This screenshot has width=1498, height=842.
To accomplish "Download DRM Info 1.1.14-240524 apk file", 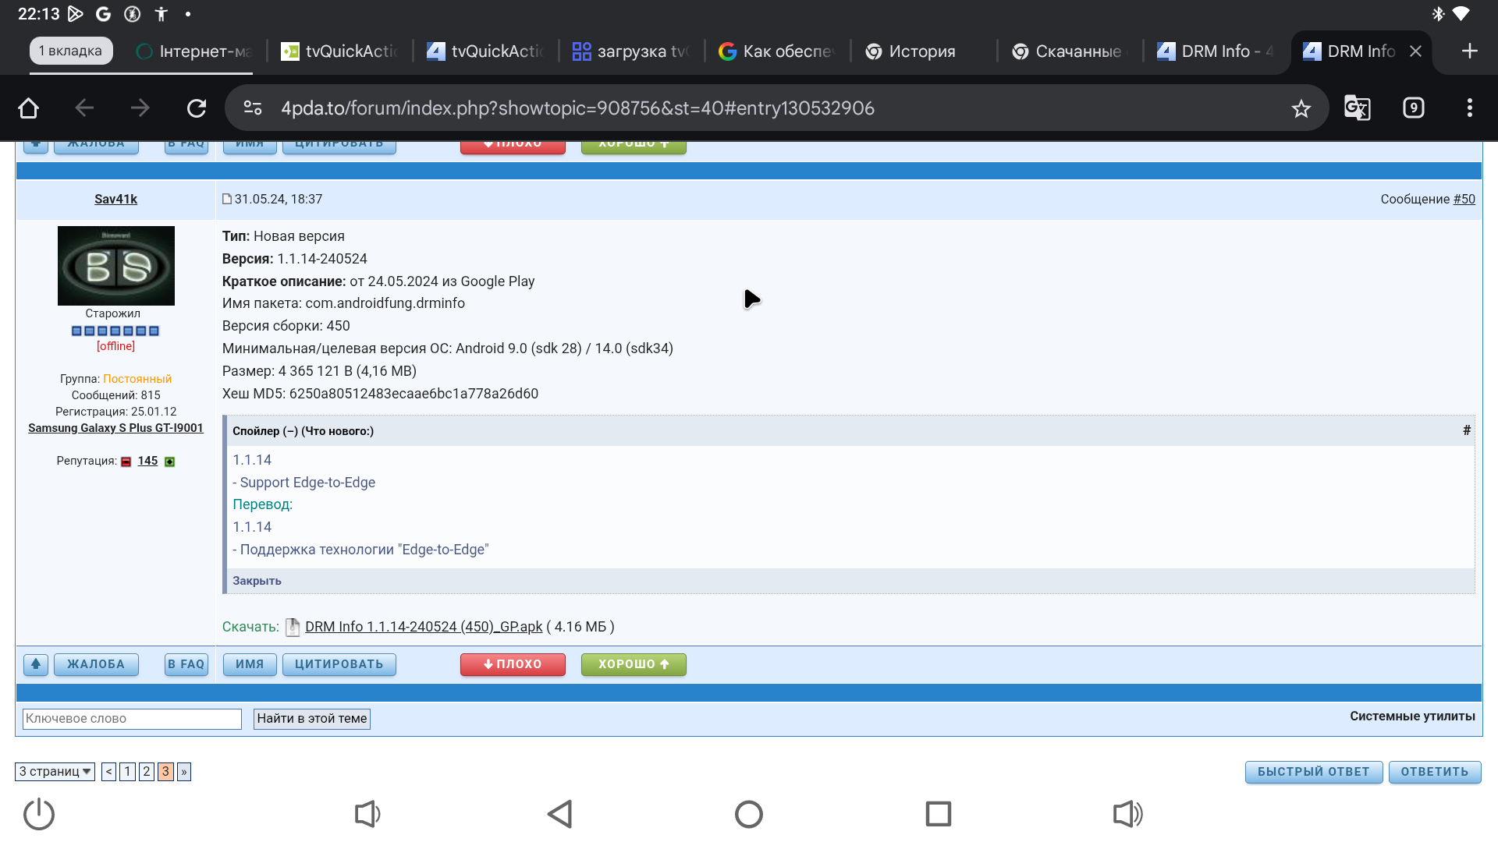I will pyautogui.click(x=423, y=627).
